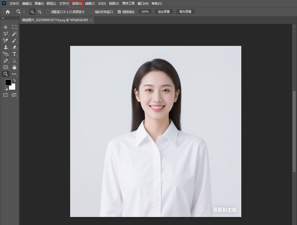Enable 缩放所有窗口 checkbox
The height and width of the screenshot is (225, 297).
click(x=92, y=12)
